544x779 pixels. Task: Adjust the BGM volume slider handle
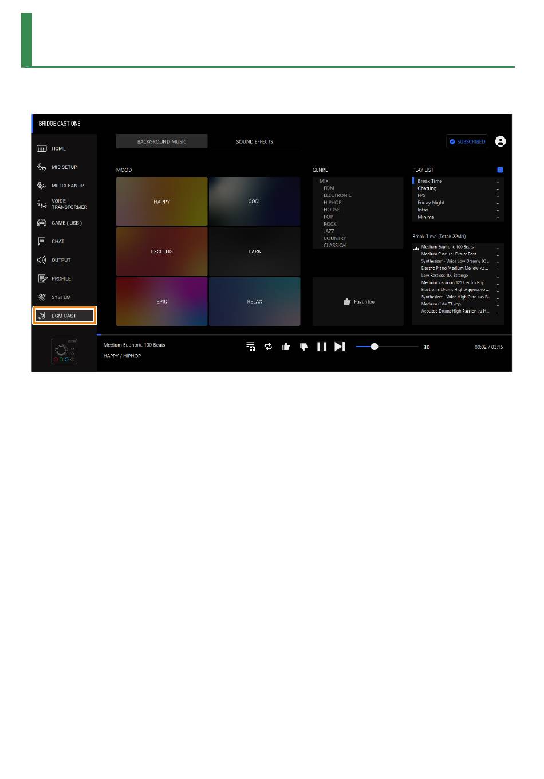[x=375, y=347]
